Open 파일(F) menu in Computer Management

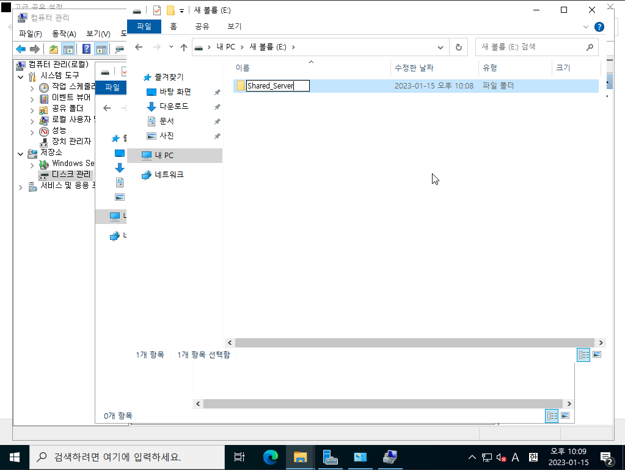tap(31, 34)
